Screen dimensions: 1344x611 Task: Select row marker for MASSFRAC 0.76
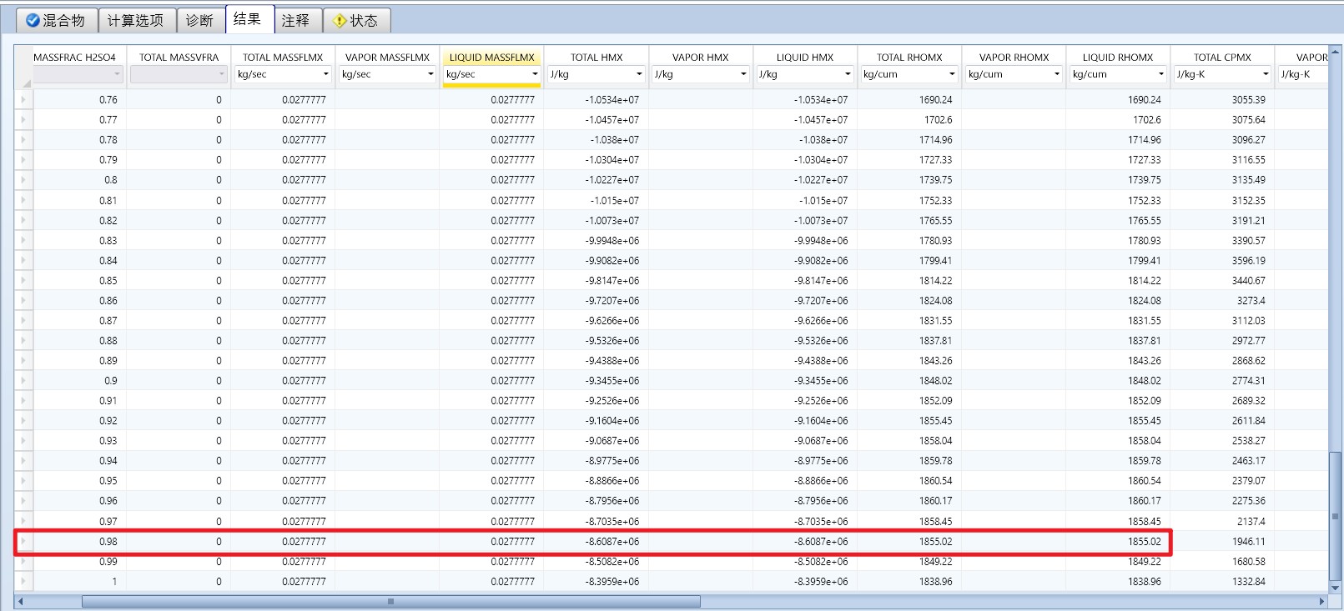pyautogui.click(x=23, y=99)
